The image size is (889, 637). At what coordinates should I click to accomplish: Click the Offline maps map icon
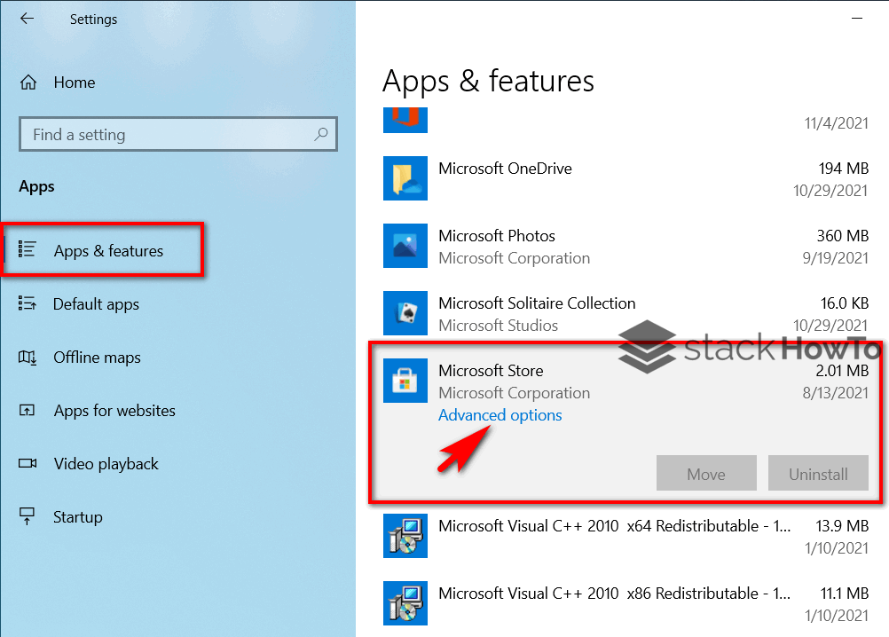click(x=28, y=357)
